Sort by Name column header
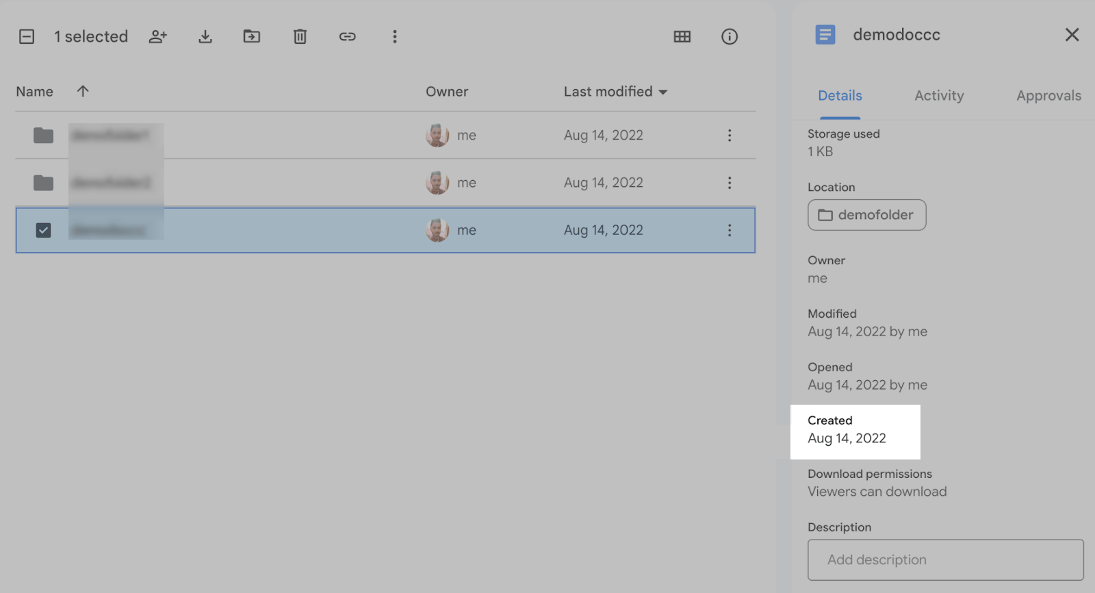The height and width of the screenshot is (593, 1095). point(35,92)
